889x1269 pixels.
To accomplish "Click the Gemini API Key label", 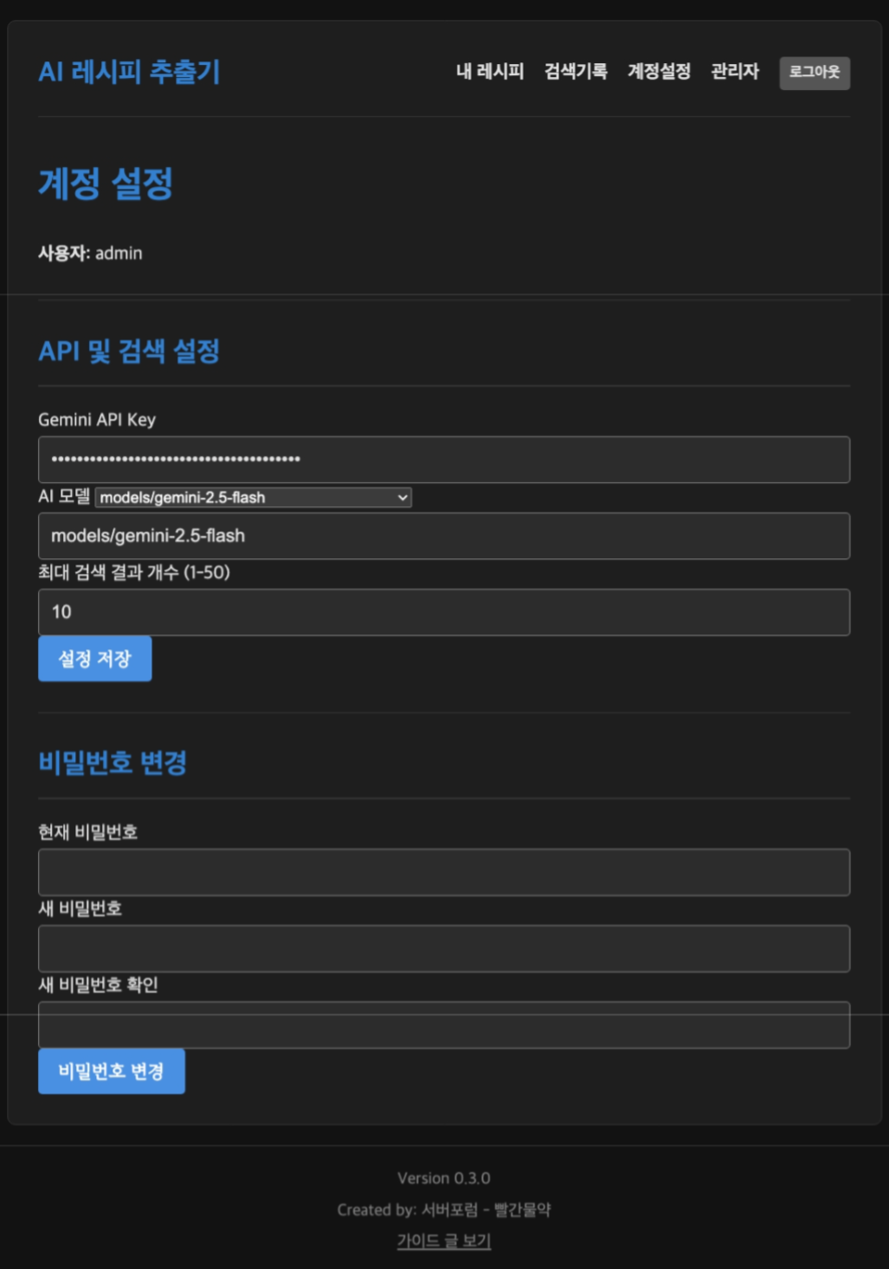I will pos(97,420).
